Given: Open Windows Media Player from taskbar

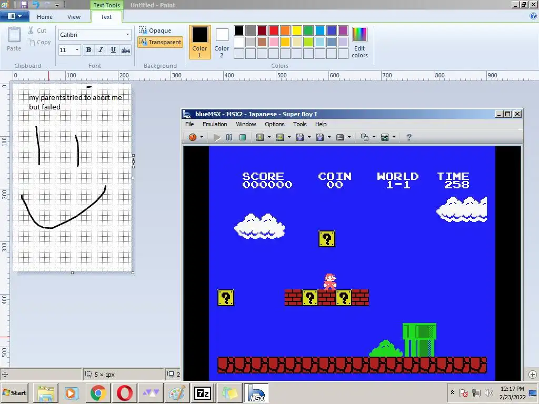Looking at the screenshot, I should pos(72,393).
